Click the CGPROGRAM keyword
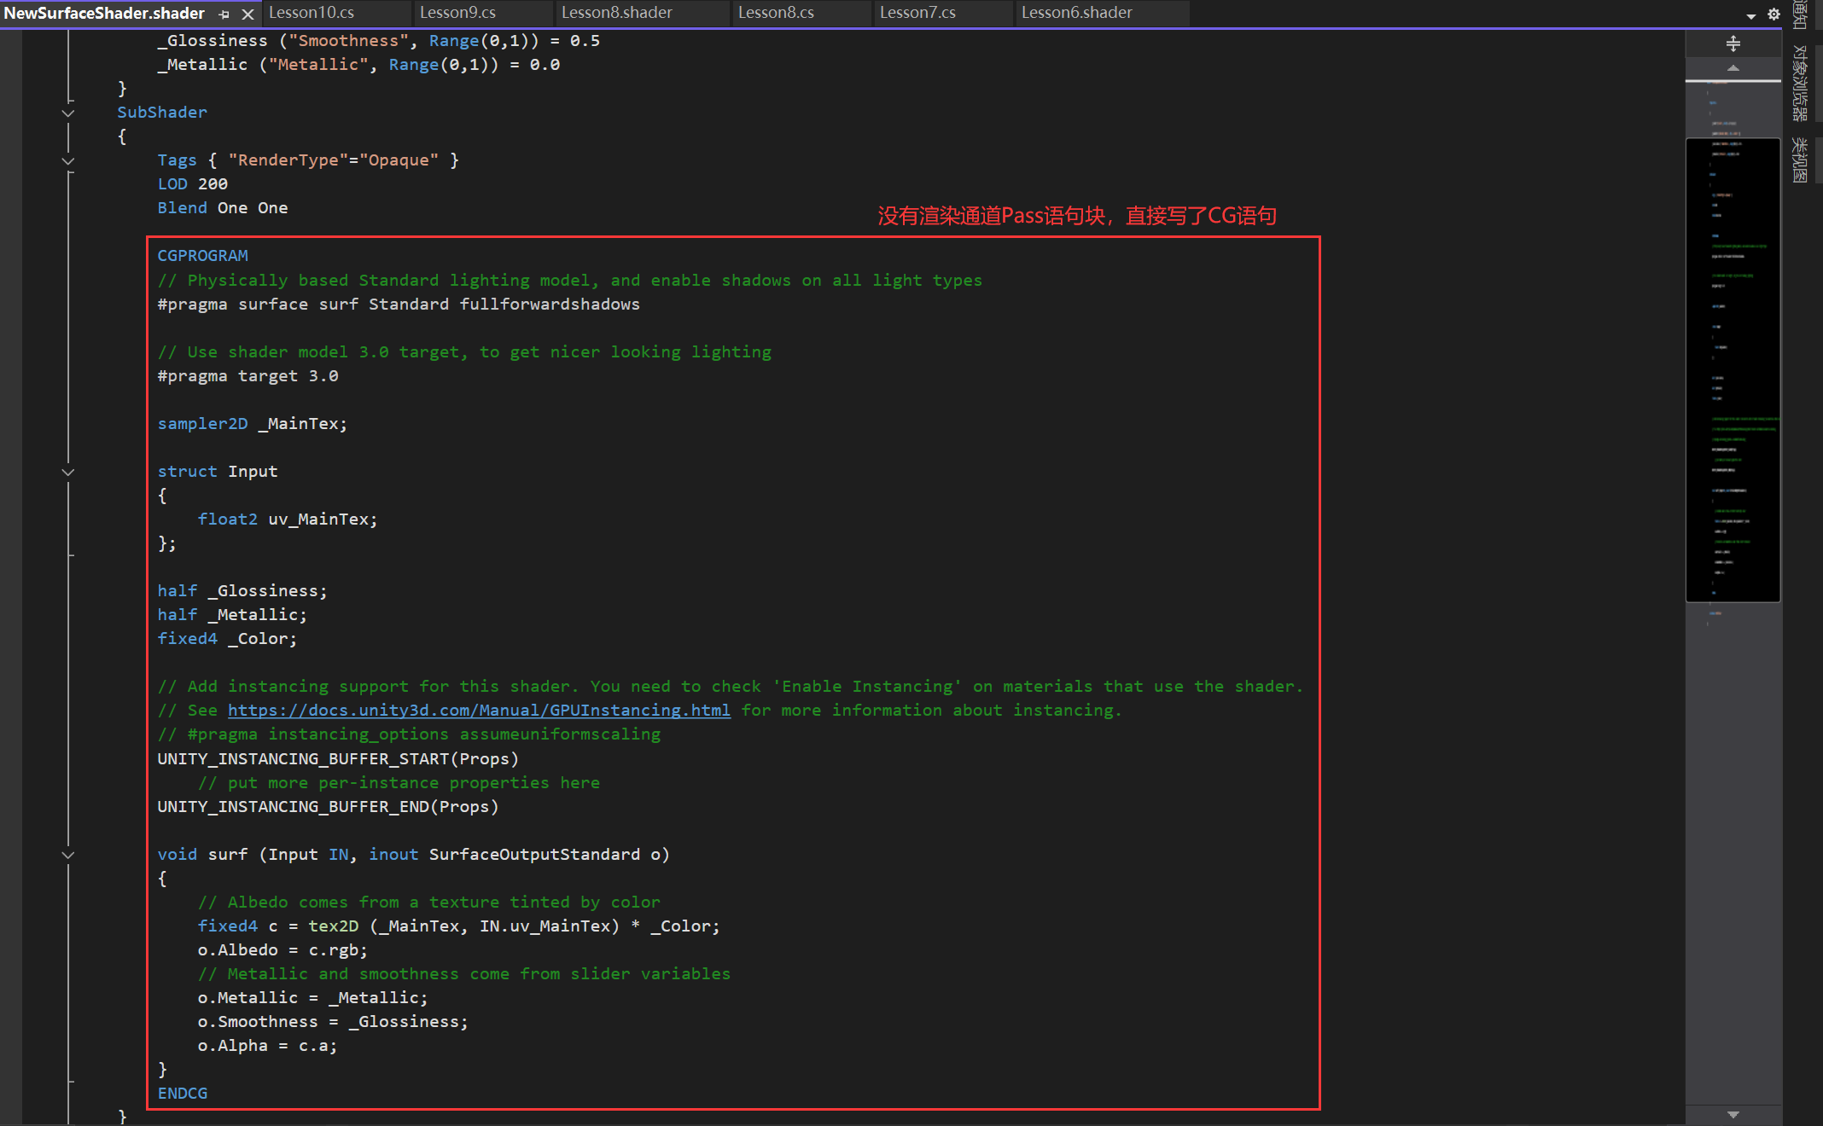The width and height of the screenshot is (1823, 1126). click(202, 256)
